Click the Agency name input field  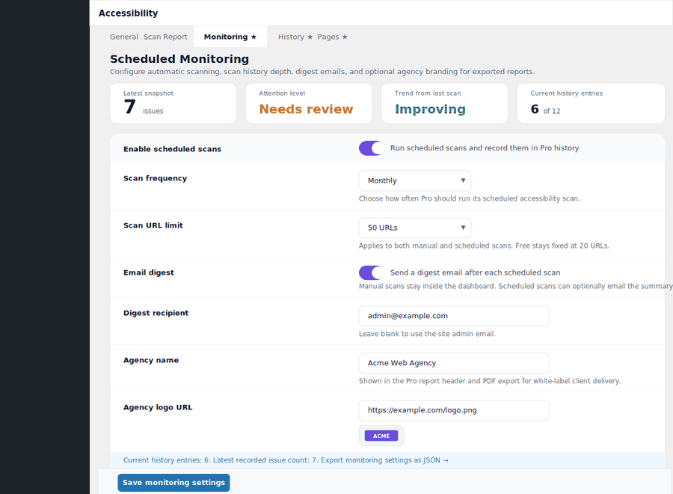coord(454,364)
